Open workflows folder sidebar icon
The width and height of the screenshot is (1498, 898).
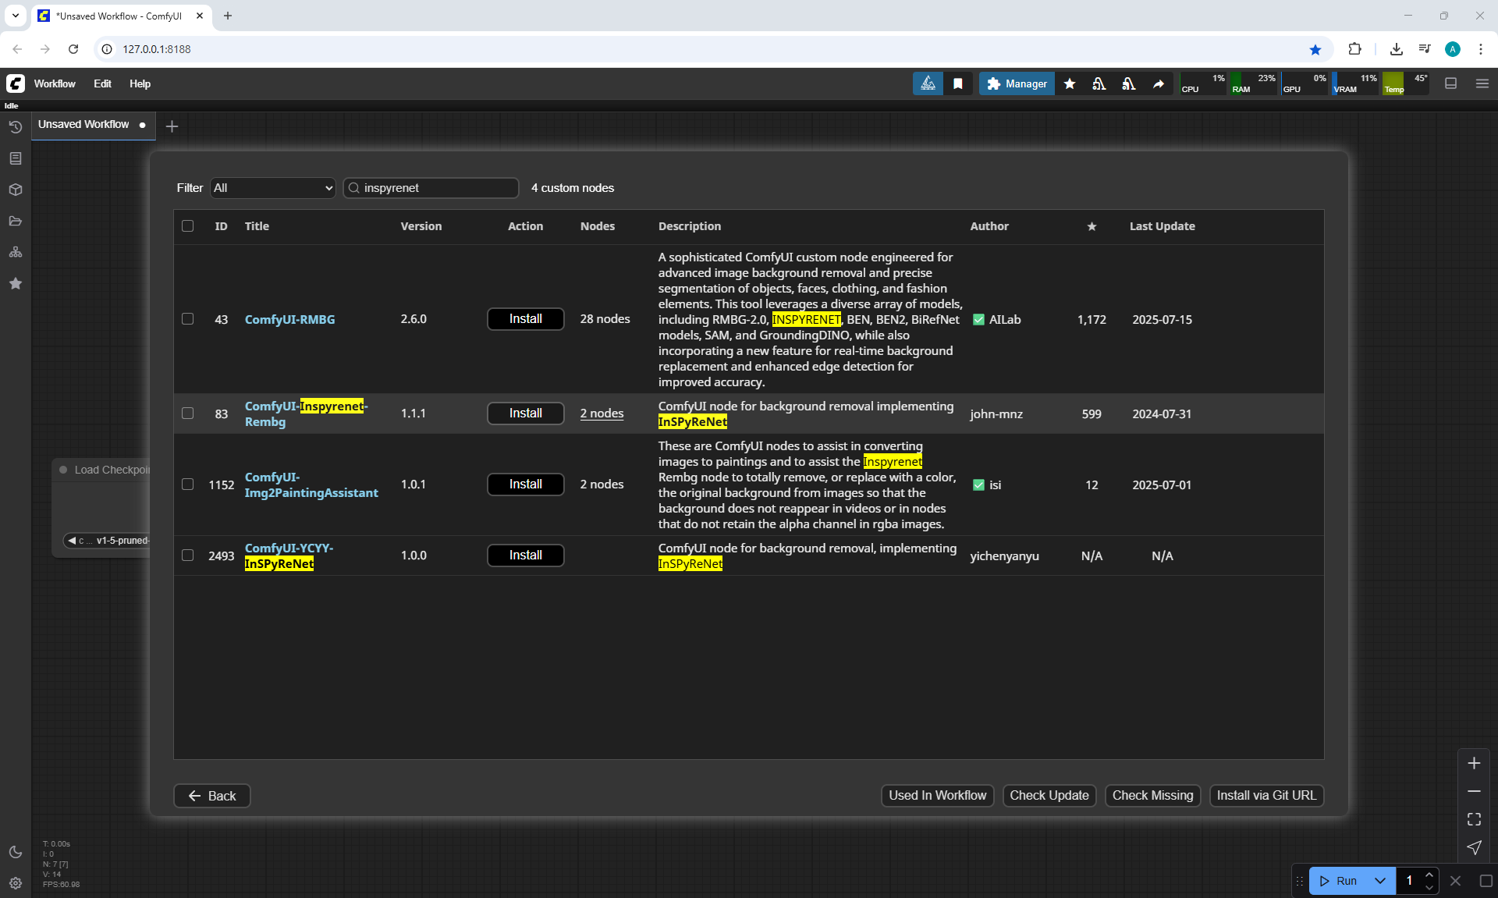tap(15, 221)
